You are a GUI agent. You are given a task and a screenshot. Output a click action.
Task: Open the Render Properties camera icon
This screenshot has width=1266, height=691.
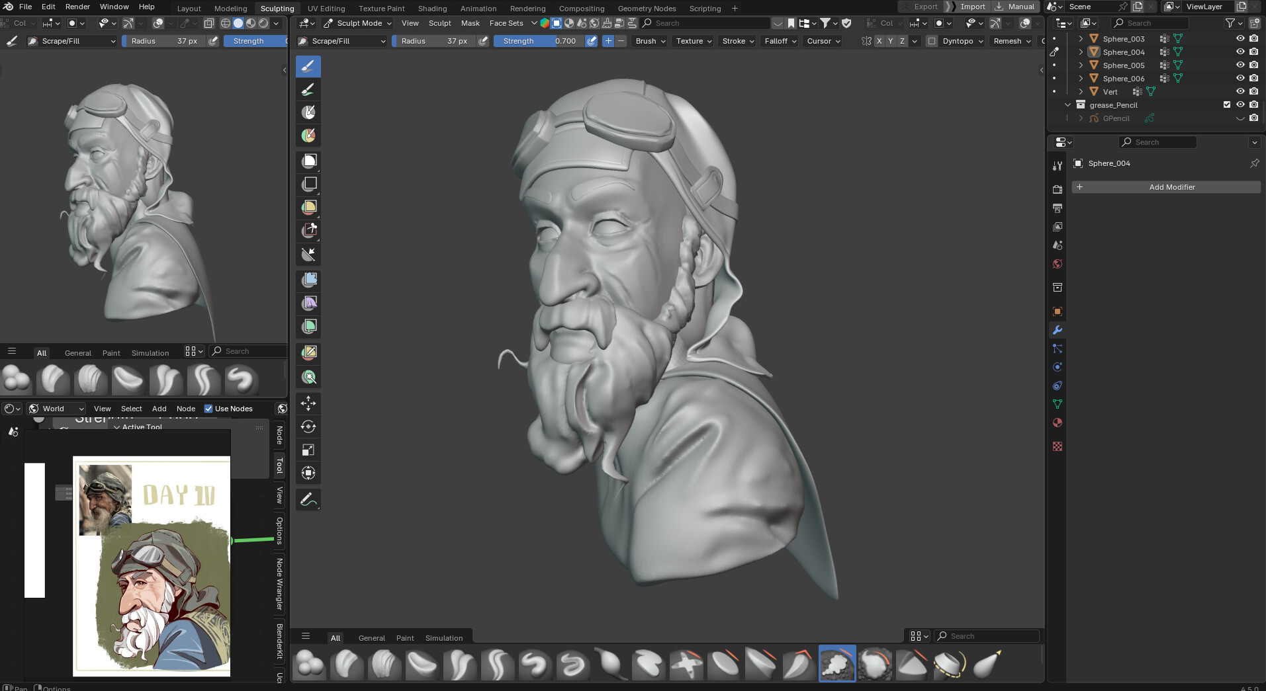point(1057,188)
